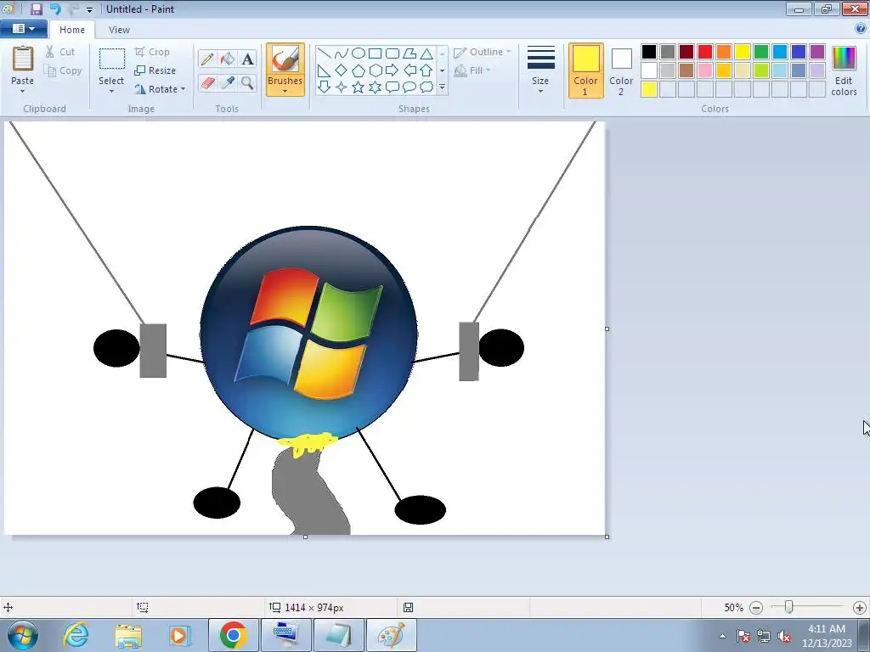Select the Color picker eyedropper tool
This screenshot has width=870, height=652.
coord(228,82)
